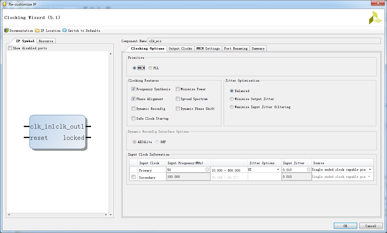Click the Switch to Defaults icon

pos(65,31)
